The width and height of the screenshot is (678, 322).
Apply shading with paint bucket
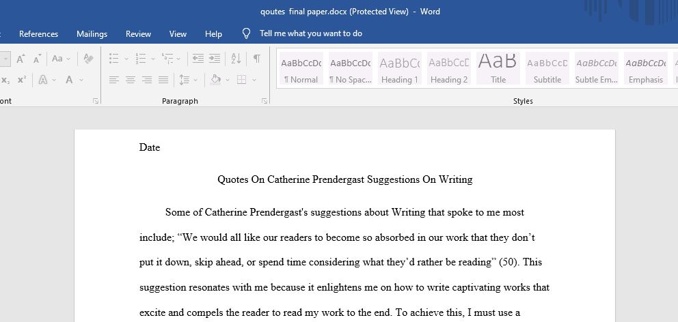click(215, 80)
